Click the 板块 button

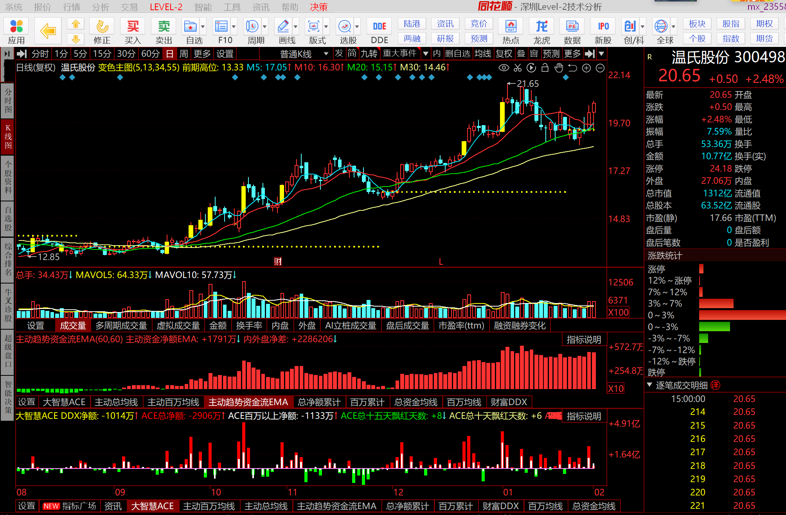pos(697,24)
